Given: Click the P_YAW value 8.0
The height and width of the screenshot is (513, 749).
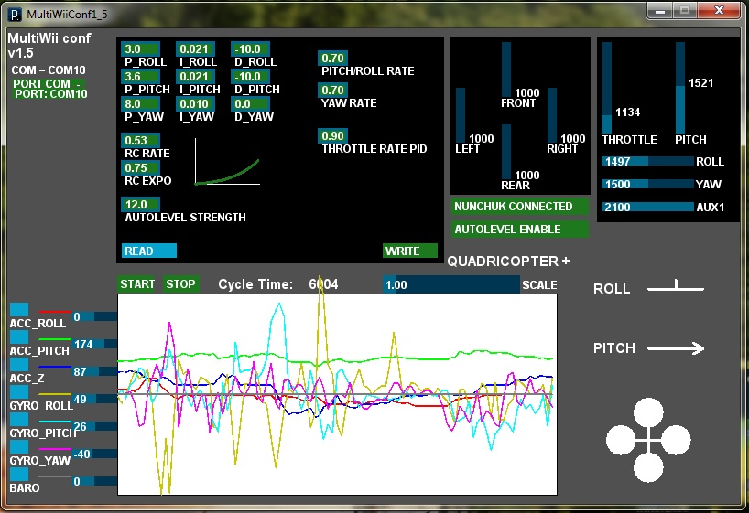Looking at the screenshot, I should click(140, 104).
